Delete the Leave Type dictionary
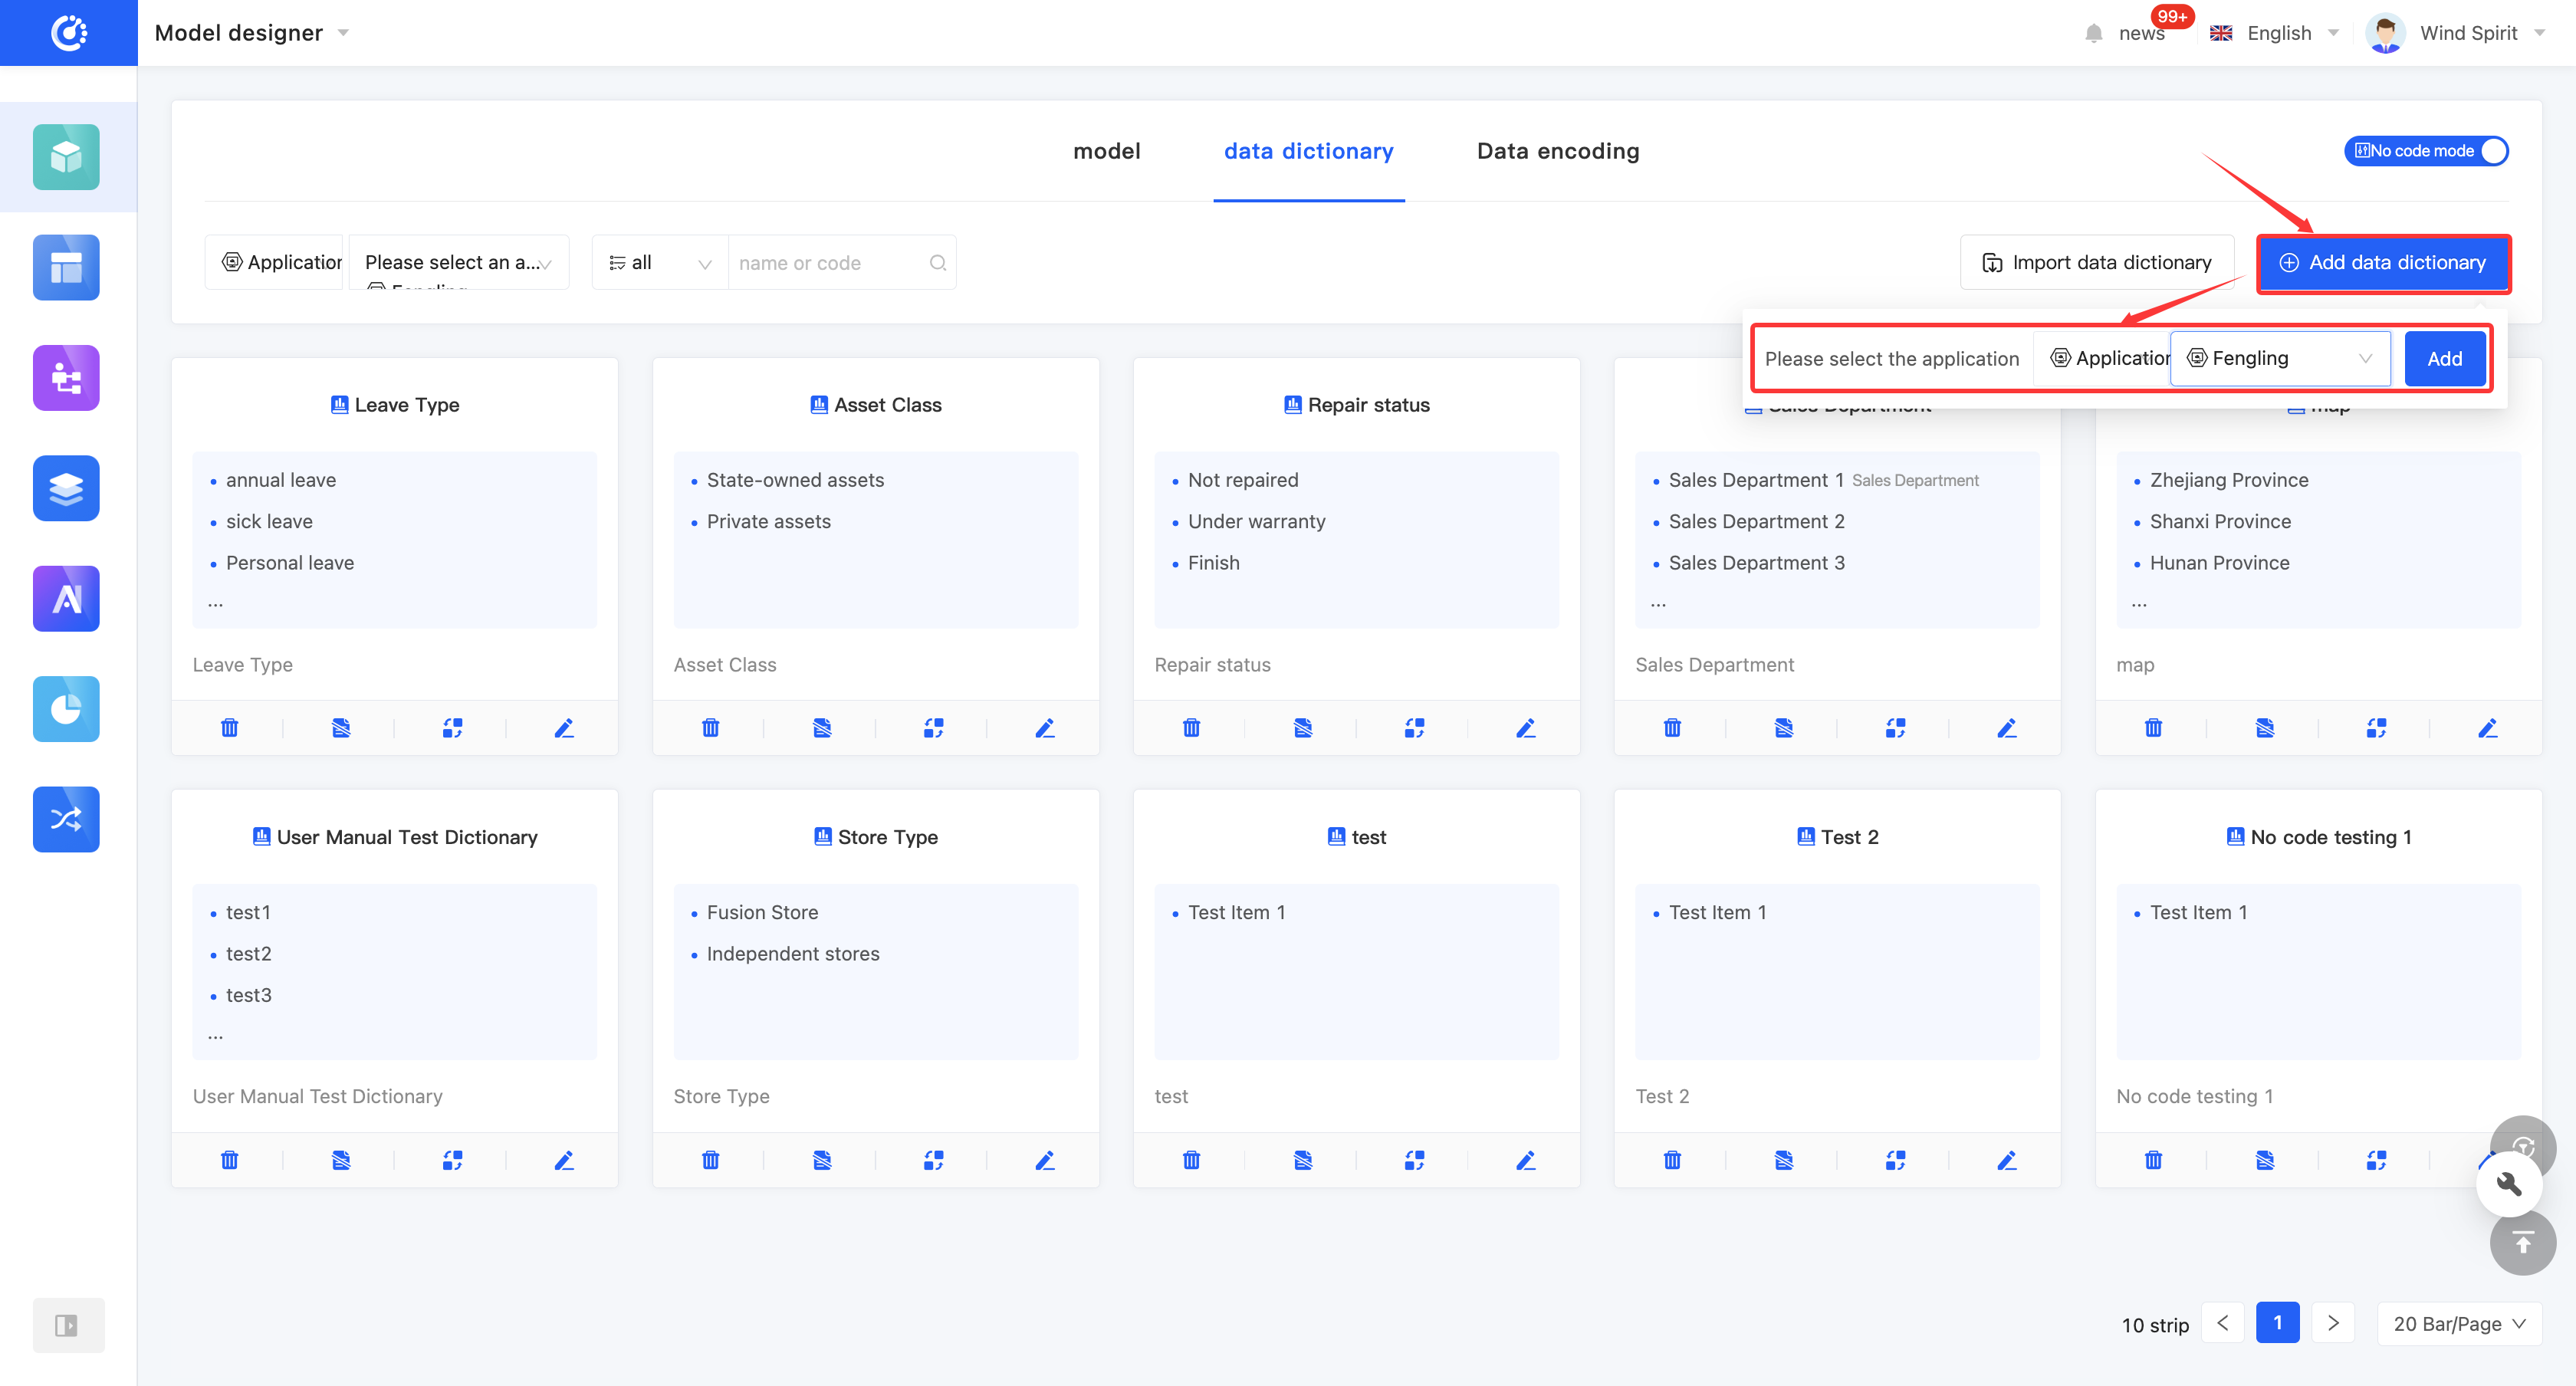Screen dimensions: 2576x1386 229,728
